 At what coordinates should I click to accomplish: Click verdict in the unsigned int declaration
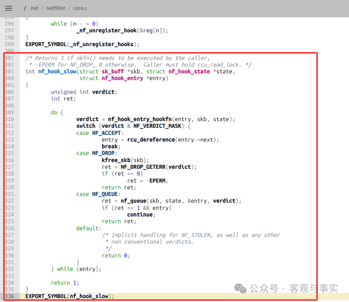point(103,92)
